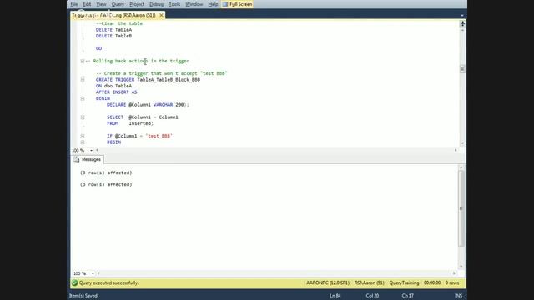Click the '--Clear the table' comment
Image resolution: width=534 pixels, height=300 pixels.
(119, 23)
